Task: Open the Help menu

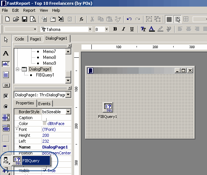Action: coord(56,10)
